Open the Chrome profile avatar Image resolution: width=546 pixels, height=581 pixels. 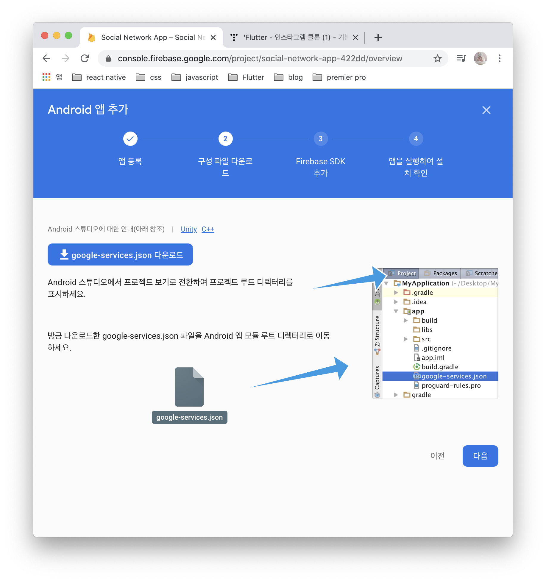tap(480, 58)
